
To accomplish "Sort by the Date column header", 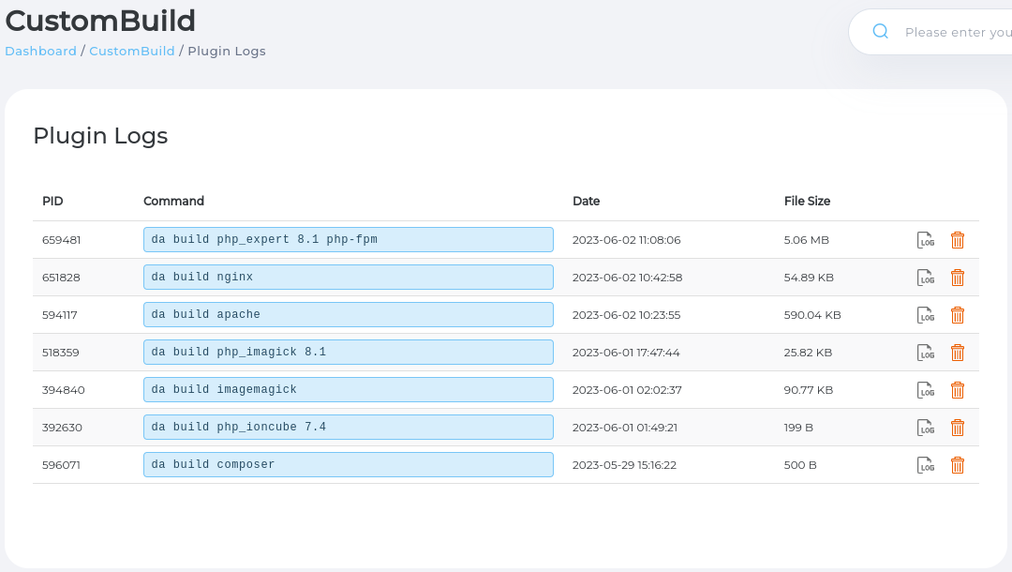I will 587,201.
